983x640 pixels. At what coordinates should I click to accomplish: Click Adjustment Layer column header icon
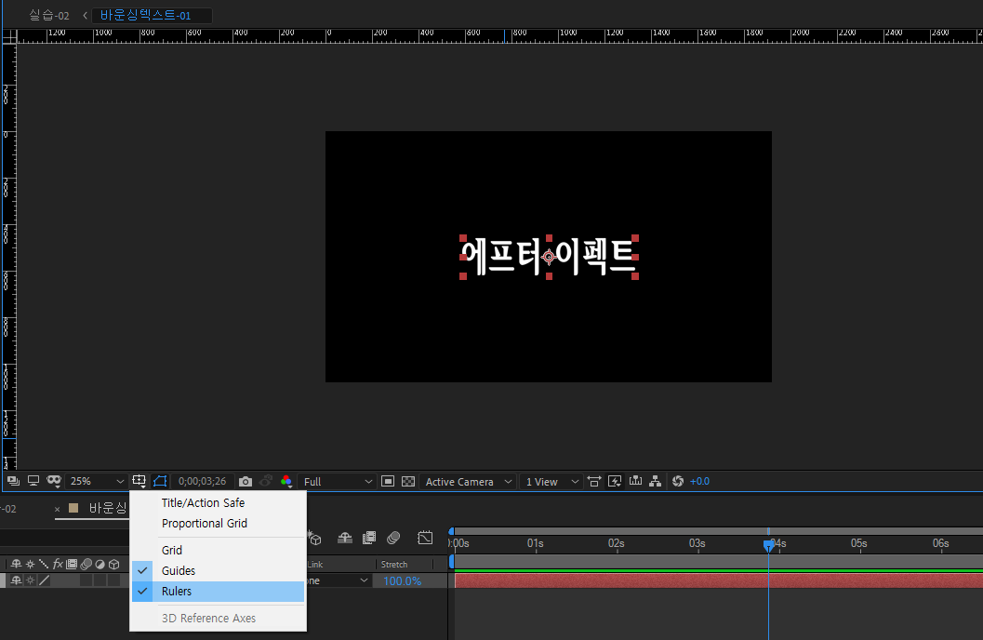pyautogui.click(x=100, y=564)
